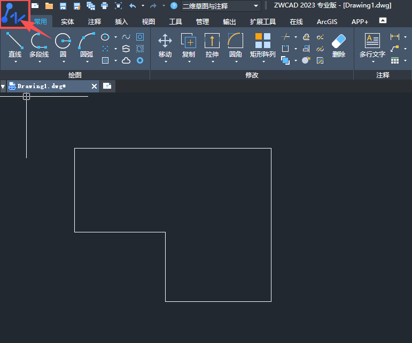Expand the Trim tool dropdown arrow

296,37
